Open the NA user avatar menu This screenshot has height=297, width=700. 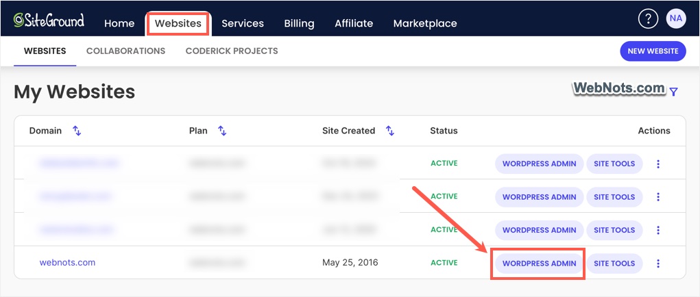point(676,18)
